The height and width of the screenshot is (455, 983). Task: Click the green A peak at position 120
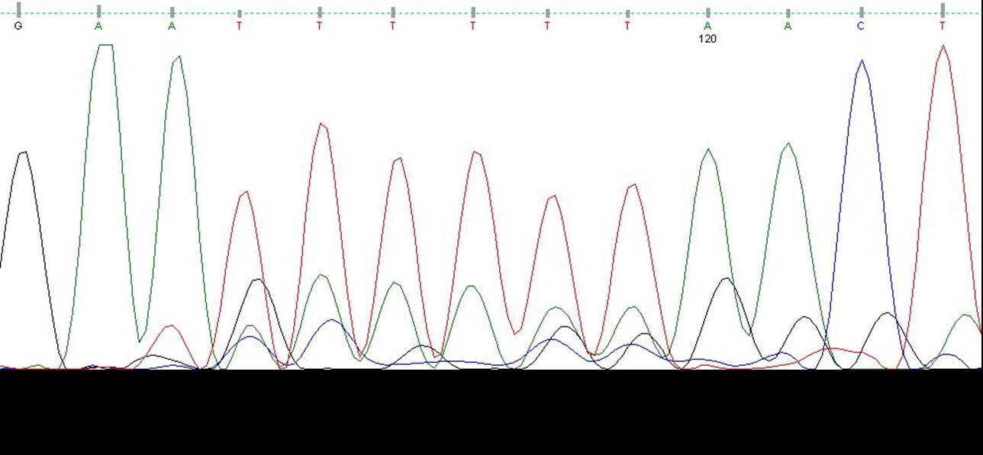coord(709,151)
